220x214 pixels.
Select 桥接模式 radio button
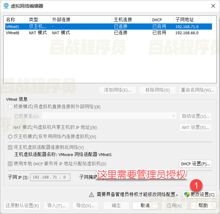pos(10,107)
